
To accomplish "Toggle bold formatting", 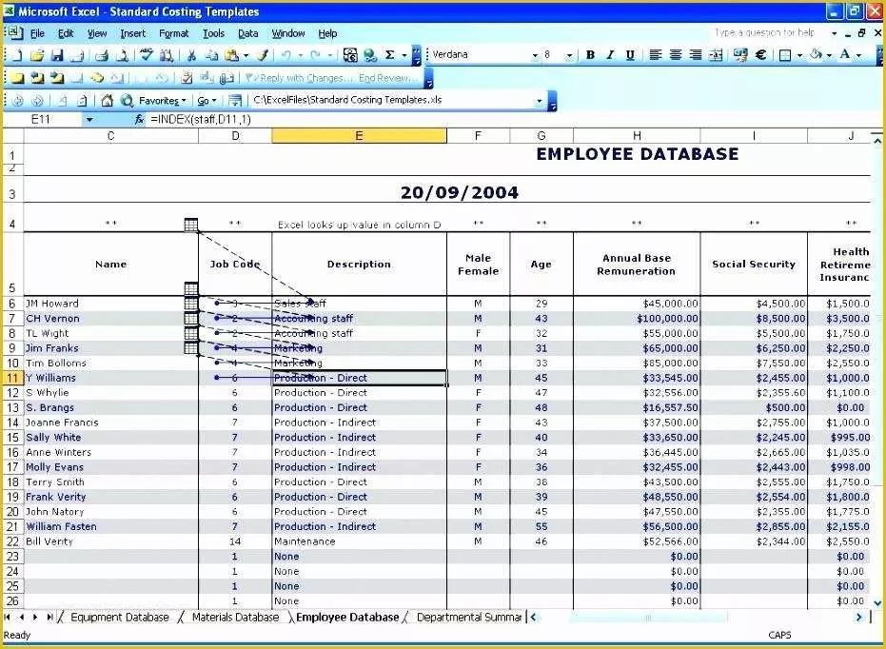I will [590, 54].
